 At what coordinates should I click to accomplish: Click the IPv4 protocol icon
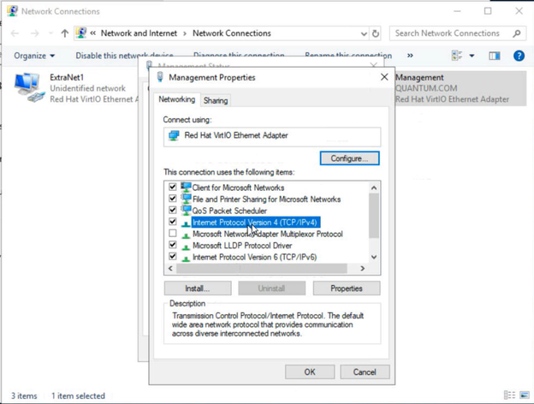pyautogui.click(x=186, y=223)
